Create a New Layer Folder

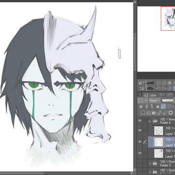(x=154, y=112)
